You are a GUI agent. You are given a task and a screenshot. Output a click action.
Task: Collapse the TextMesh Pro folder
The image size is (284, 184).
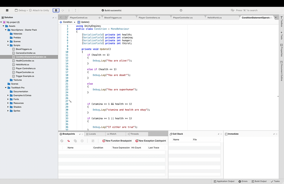pyautogui.click(x=6, y=88)
